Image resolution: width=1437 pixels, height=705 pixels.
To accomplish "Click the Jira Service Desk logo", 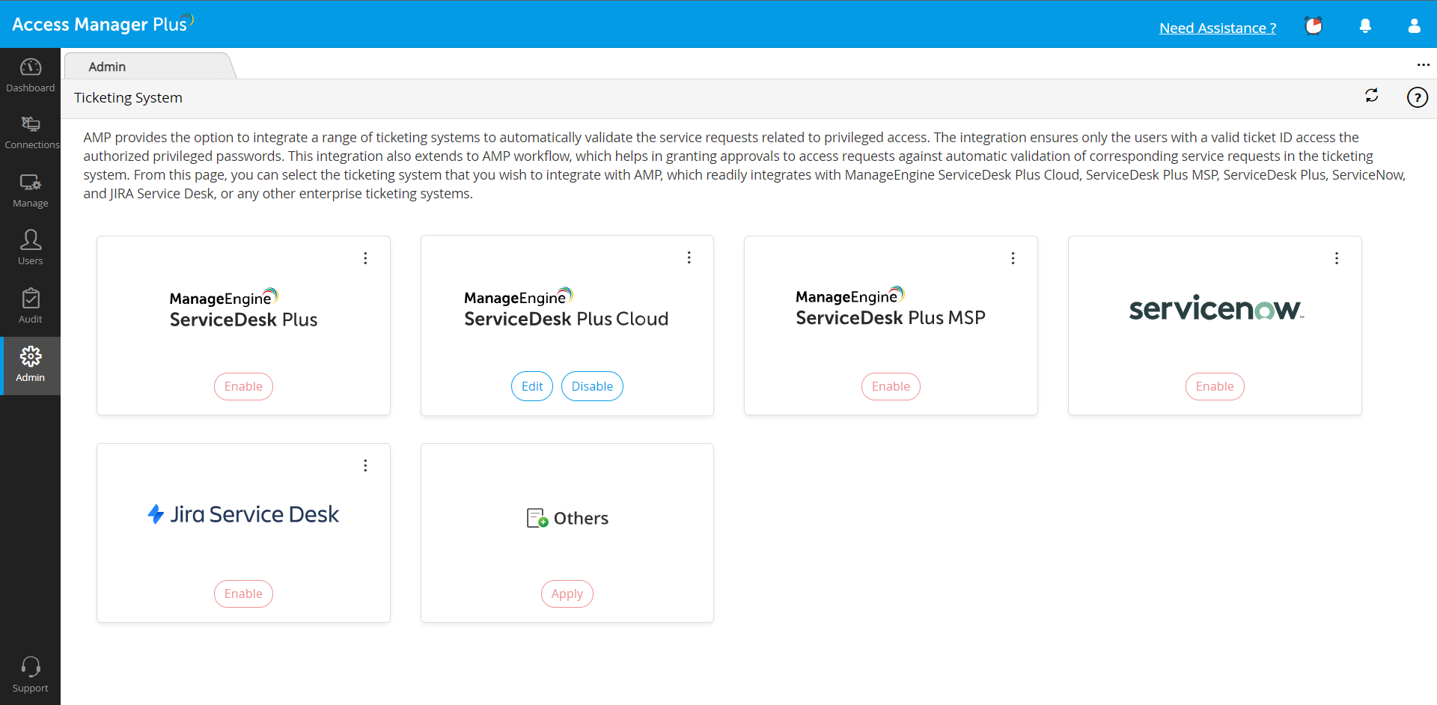I will tap(243, 514).
